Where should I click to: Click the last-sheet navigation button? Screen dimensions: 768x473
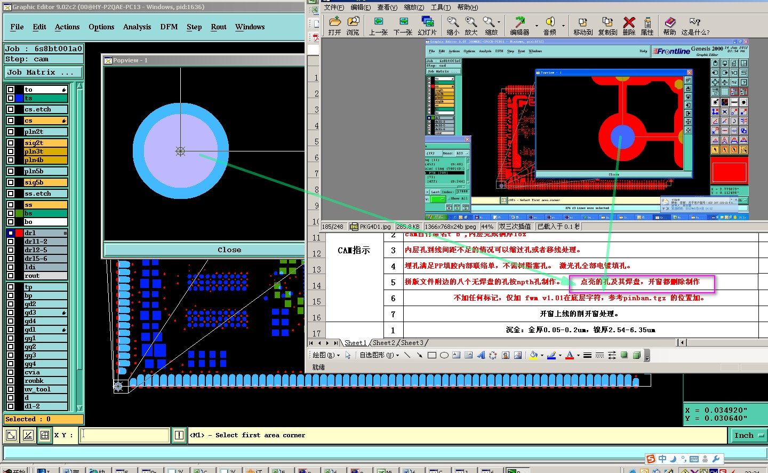335,343
